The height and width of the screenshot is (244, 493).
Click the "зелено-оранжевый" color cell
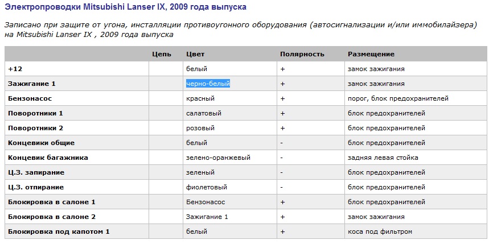(218, 158)
